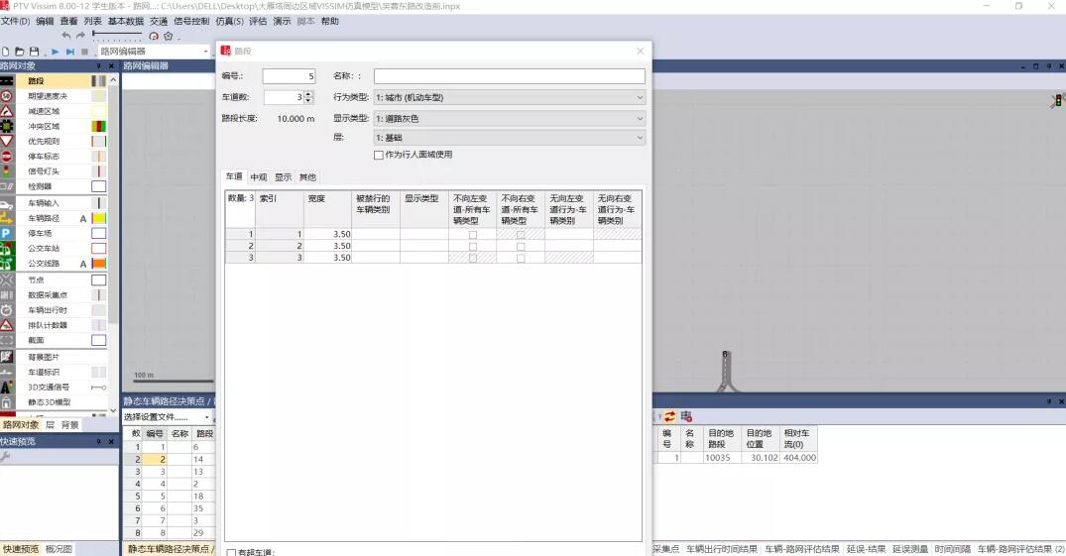This screenshot has width=1066, height=556.
Task: Select the 冲突区域 conflict area icon
Action: (x=7, y=126)
